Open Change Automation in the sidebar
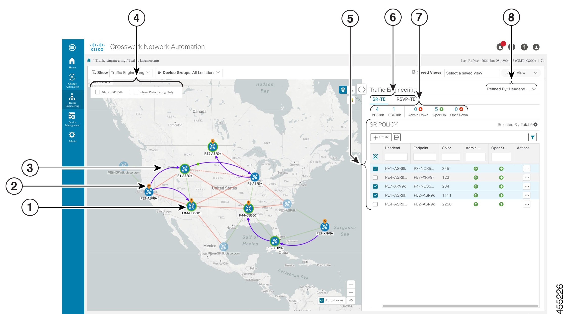The width and height of the screenshot is (563, 314). coord(72,81)
